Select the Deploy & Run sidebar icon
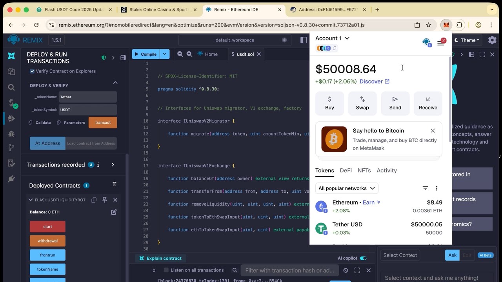Screen dimensions: 502x282 (11, 118)
